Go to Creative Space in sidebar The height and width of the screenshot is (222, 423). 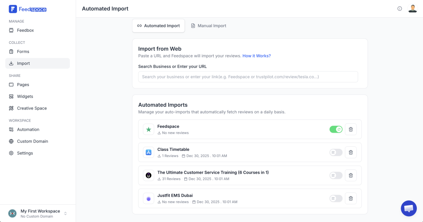tap(31, 108)
